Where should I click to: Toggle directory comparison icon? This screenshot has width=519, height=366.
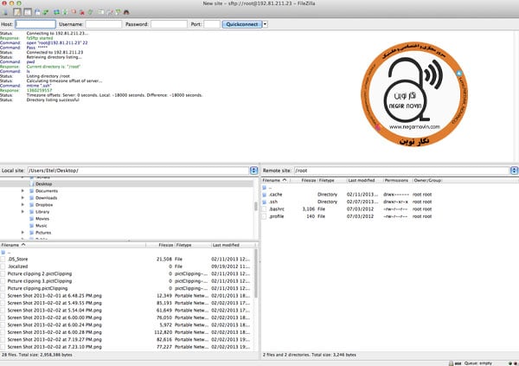[x=109, y=12]
